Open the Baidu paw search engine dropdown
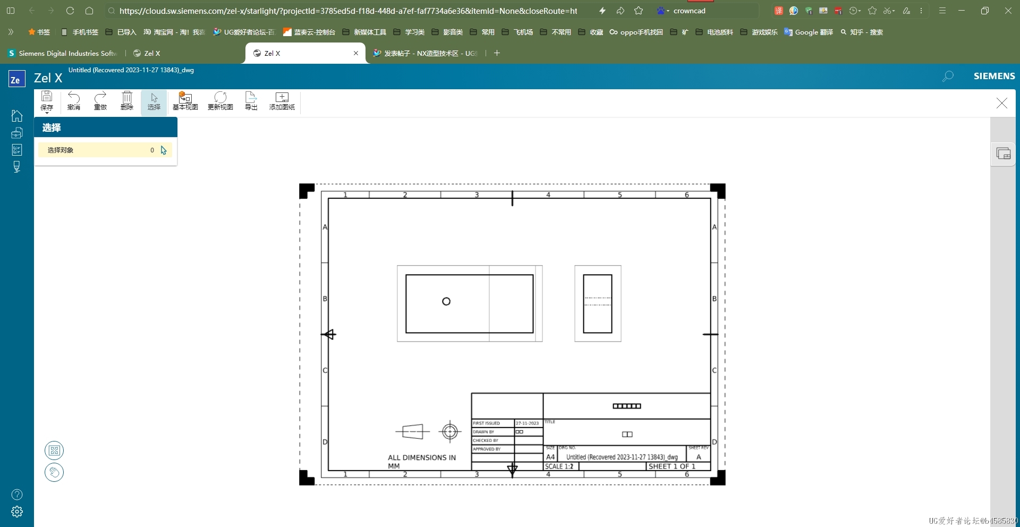 coord(663,11)
